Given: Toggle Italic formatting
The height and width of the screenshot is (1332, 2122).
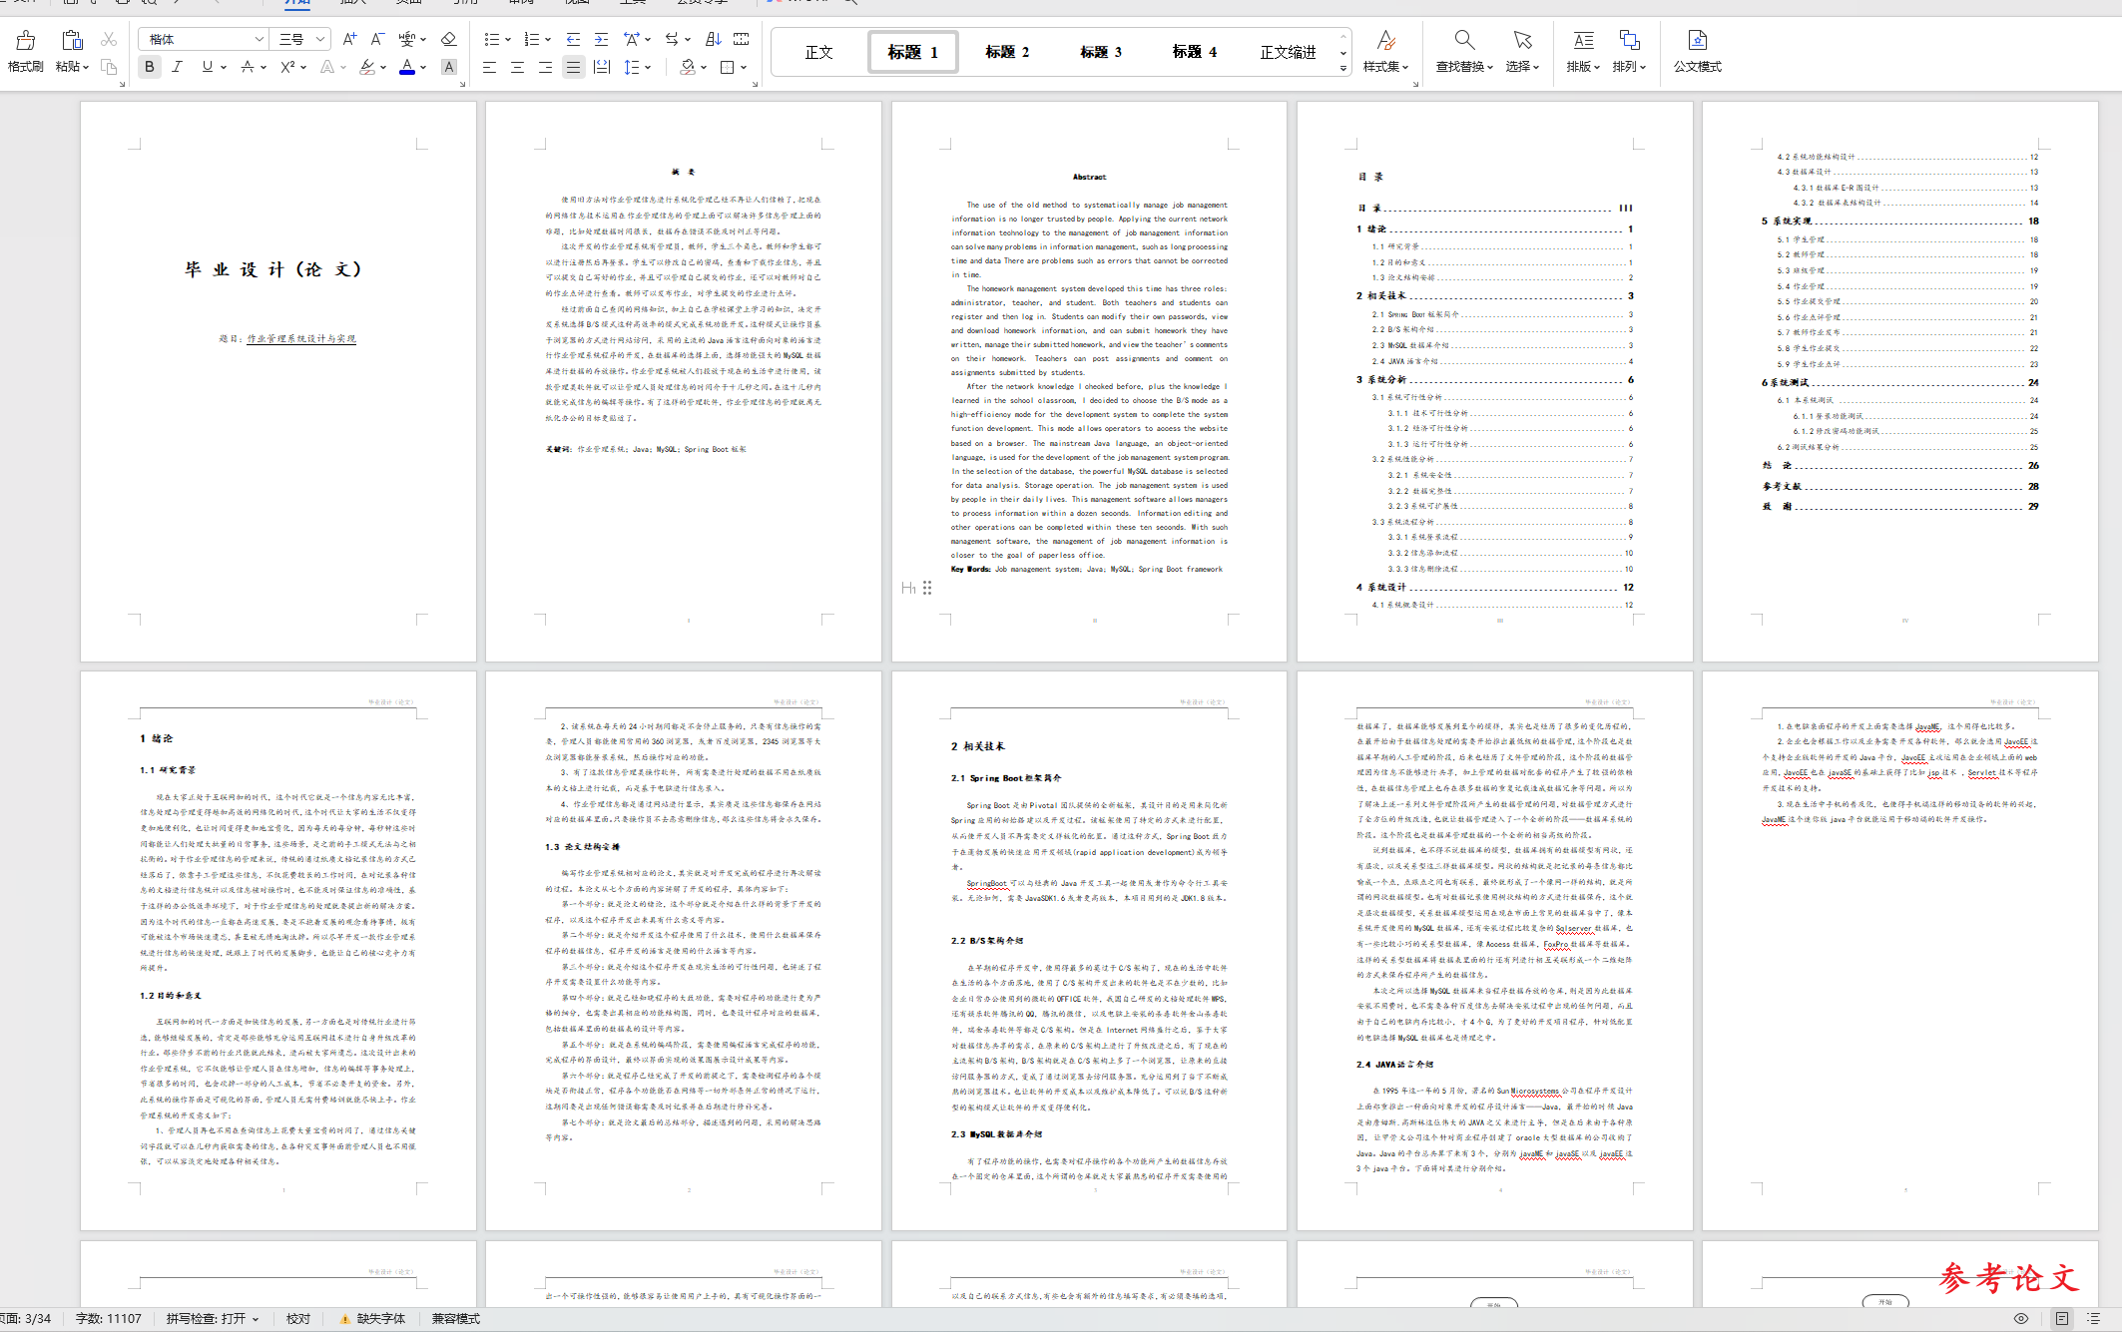Looking at the screenshot, I should (x=178, y=67).
